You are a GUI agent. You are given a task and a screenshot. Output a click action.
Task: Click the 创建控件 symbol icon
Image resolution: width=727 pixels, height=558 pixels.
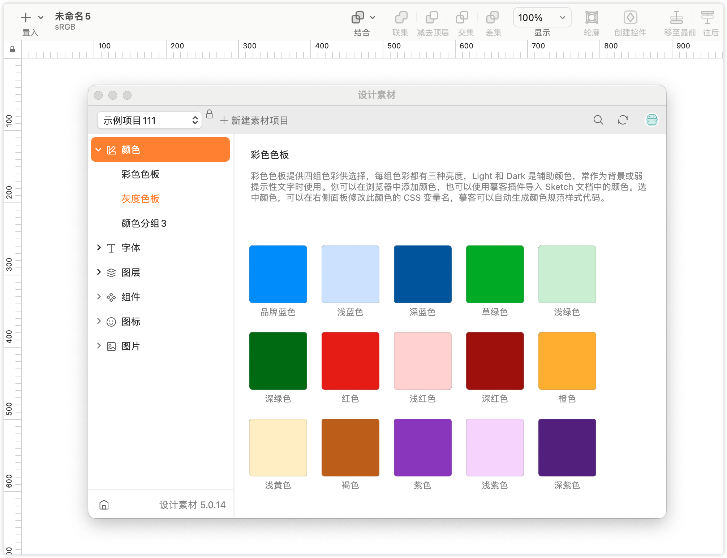click(630, 17)
